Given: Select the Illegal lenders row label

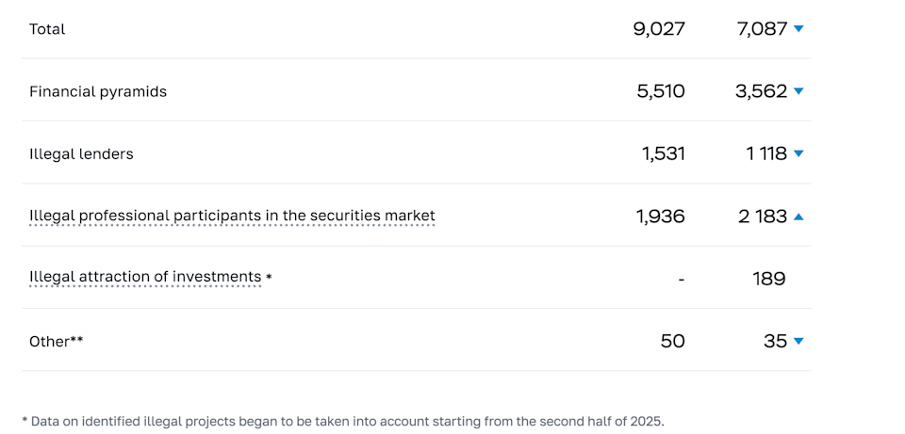Looking at the screenshot, I should [x=81, y=153].
